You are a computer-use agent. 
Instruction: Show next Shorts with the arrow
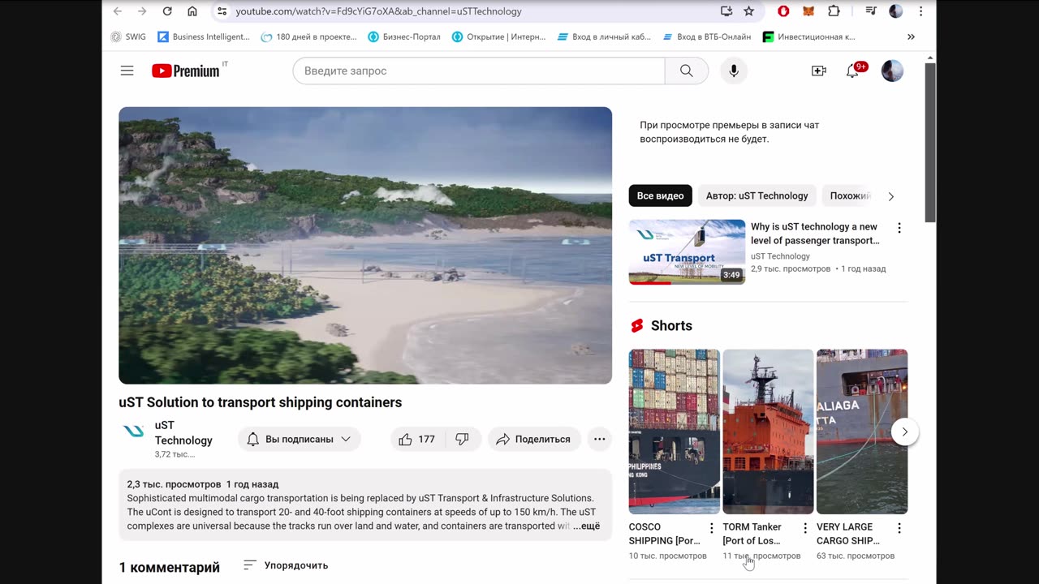click(x=904, y=432)
